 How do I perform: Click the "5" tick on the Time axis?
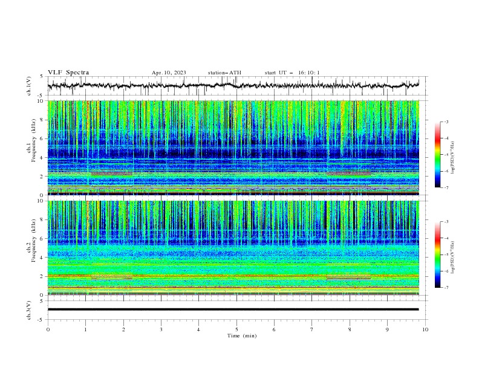click(236, 329)
